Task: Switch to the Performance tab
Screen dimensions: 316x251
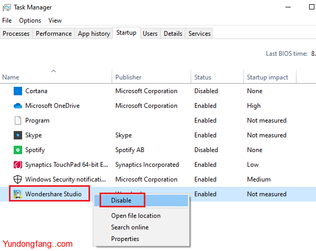Action: click(54, 33)
